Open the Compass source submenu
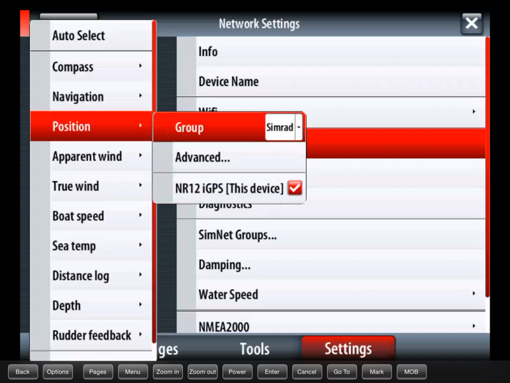This screenshot has height=383, width=510. tap(91, 67)
